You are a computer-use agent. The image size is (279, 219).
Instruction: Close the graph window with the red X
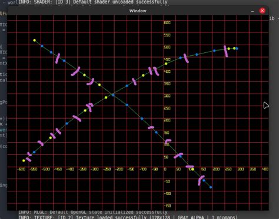coord(262,11)
